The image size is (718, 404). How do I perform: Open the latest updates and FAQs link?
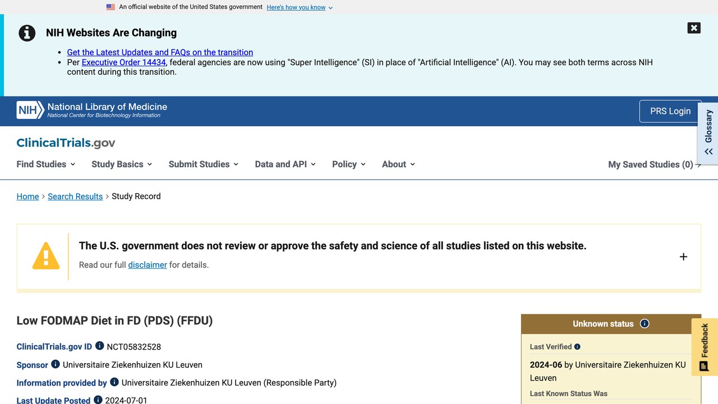160,52
